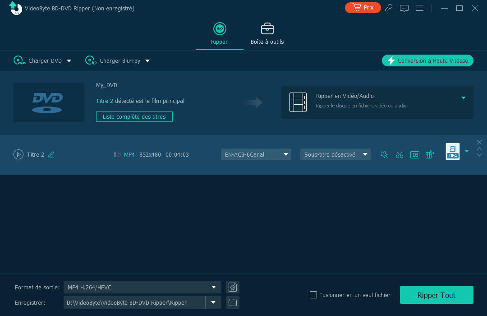
Task: Open the output folder icon
Action: point(233,302)
